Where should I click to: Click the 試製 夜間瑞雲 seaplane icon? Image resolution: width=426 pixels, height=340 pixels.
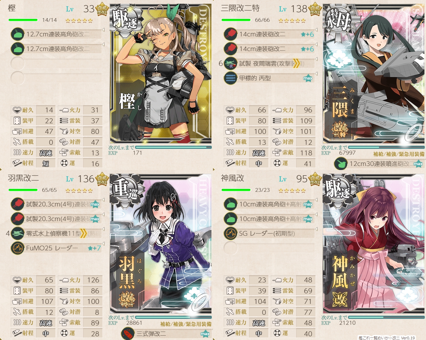[230, 64]
